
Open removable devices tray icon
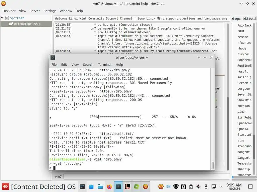point(206,186)
